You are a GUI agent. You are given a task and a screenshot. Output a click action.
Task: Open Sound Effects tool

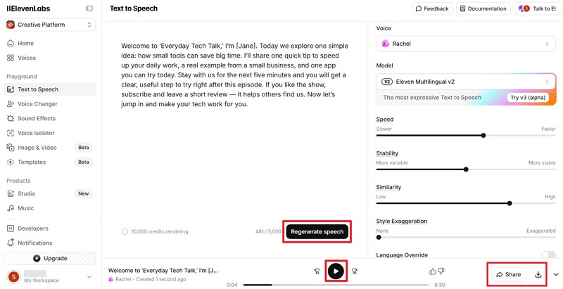[50, 118]
